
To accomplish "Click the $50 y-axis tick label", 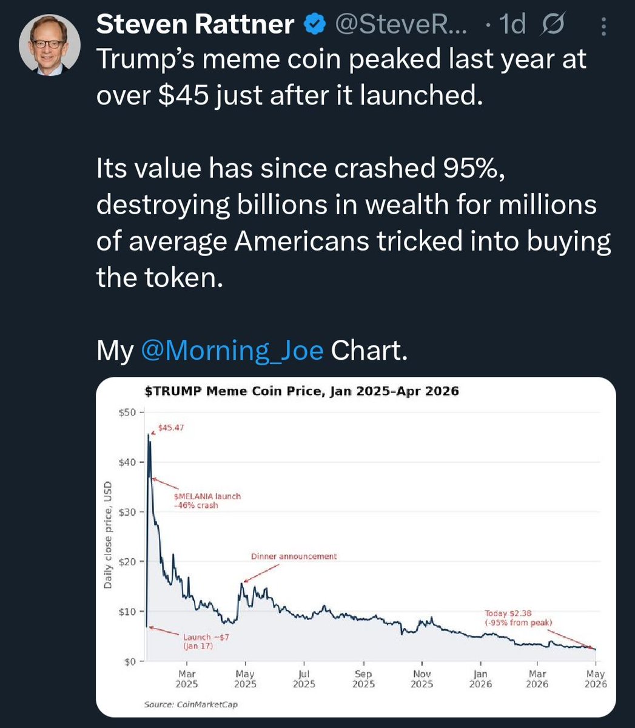I will pyautogui.click(x=127, y=413).
